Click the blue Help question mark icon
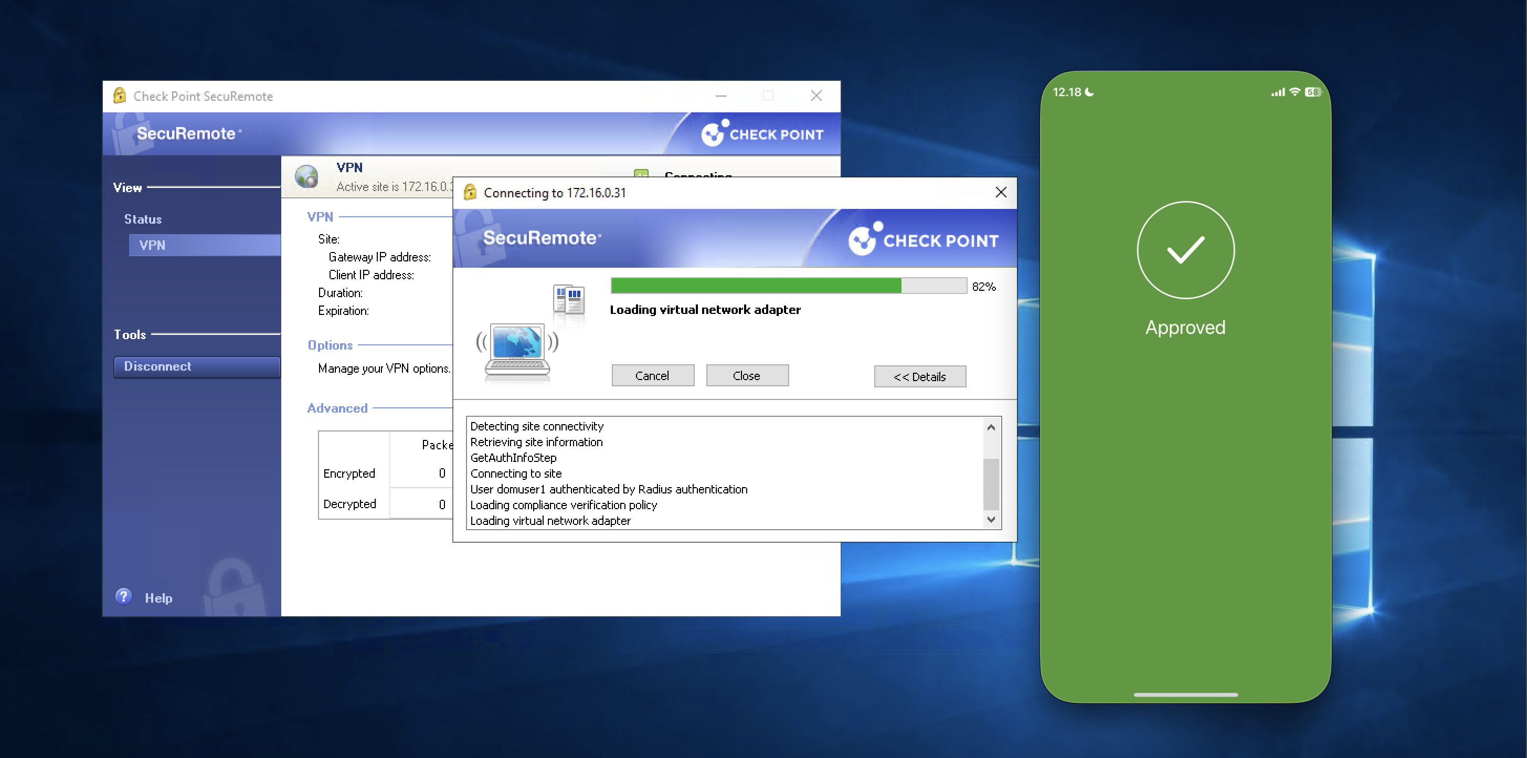Viewport: 1527px width, 758px height. 123,596
